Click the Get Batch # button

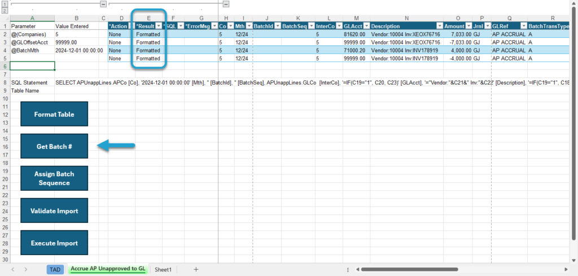tap(54, 146)
